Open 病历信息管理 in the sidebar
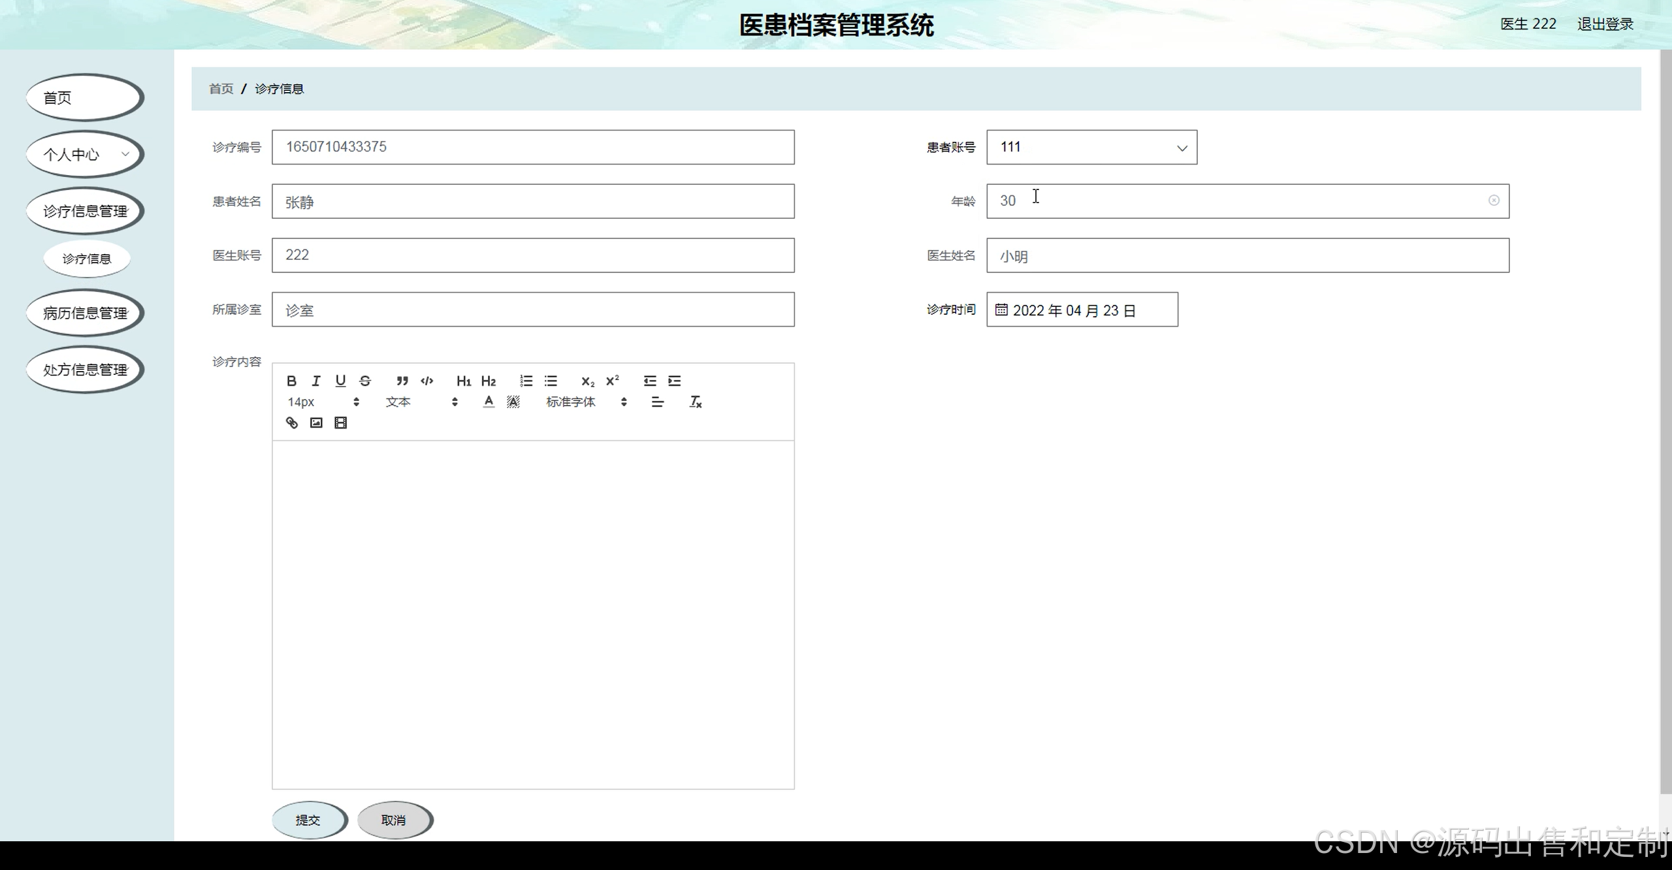The height and width of the screenshot is (870, 1672). [x=84, y=314]
